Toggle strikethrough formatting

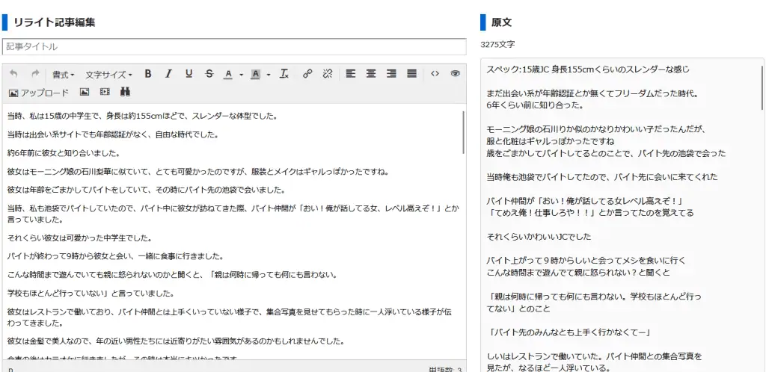(209, 74)
